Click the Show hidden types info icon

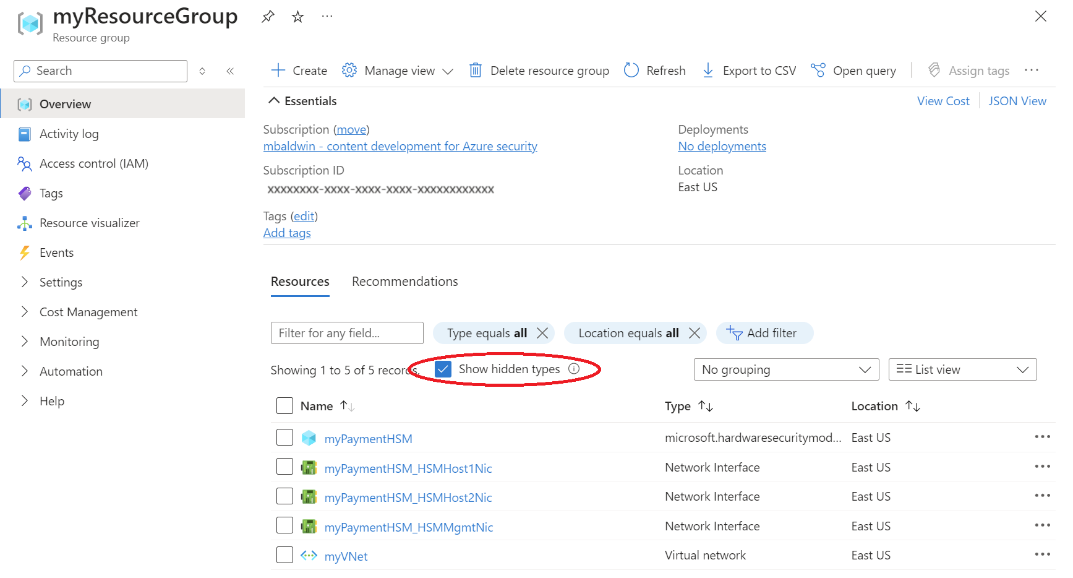574,369
